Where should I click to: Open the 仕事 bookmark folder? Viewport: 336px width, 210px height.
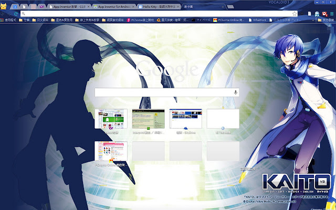(x=24, y=20)
